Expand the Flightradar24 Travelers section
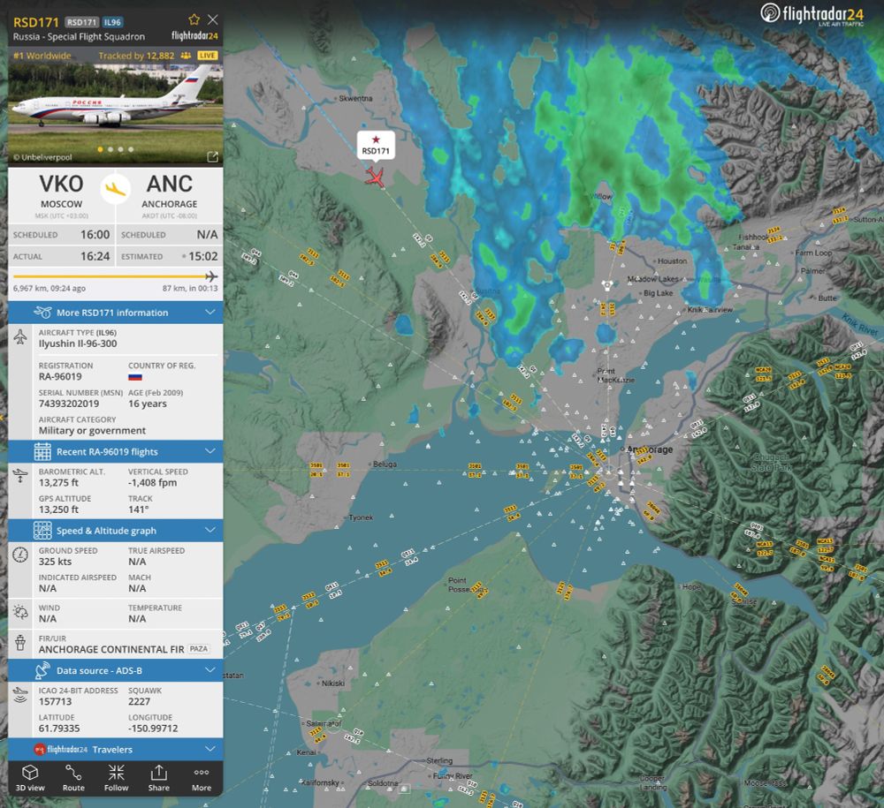This screenshot has height=808, width=884. [x=116, y=750]
